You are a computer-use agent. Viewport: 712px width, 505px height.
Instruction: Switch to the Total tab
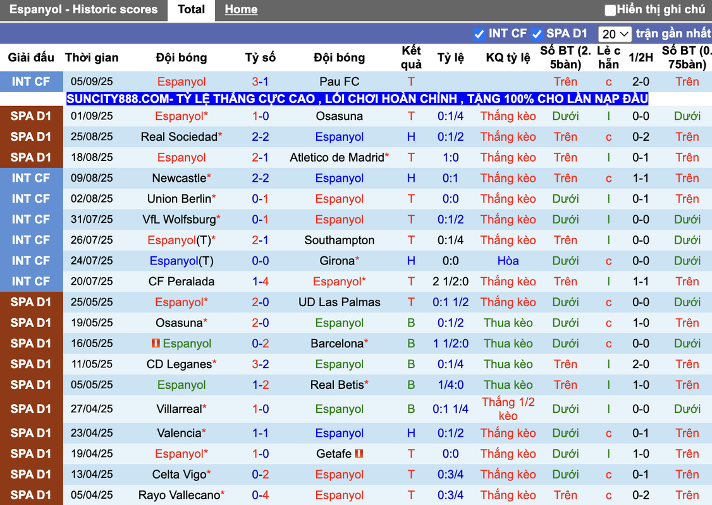tap(191, 9)
